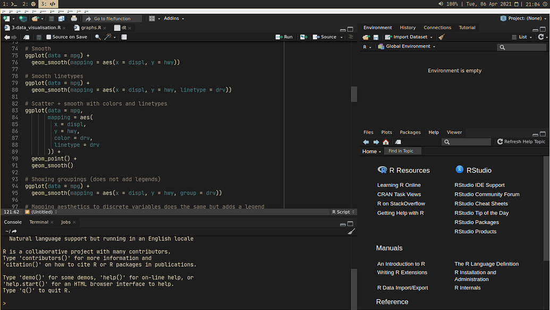550x310 pixels.
Task: Open the code tools magic wand menu
Action: (110, 37)
